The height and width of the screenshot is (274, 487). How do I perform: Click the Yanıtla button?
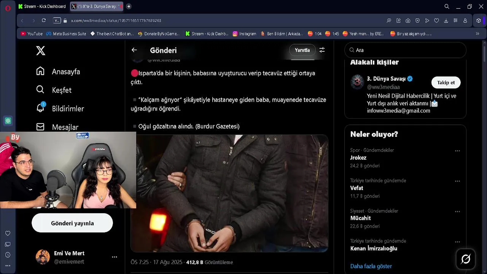coord(302,50)
